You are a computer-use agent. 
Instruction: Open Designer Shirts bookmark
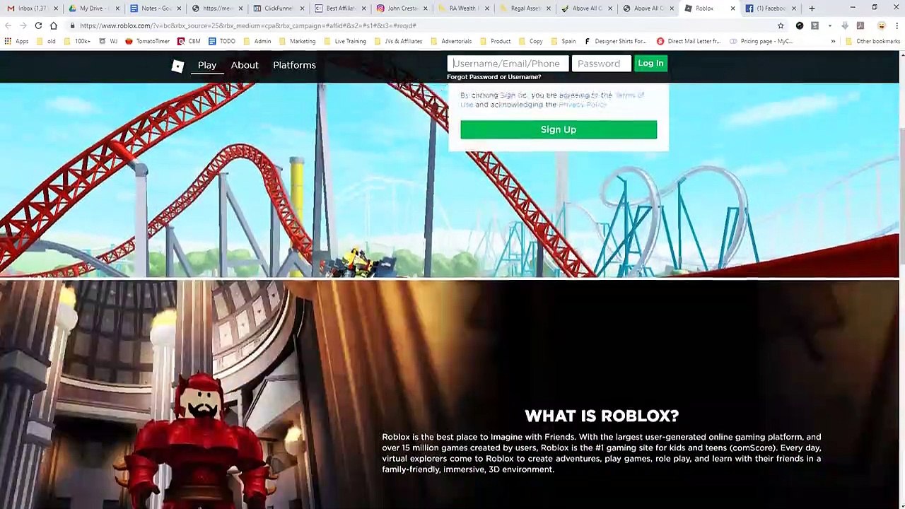tap(615, 41)
